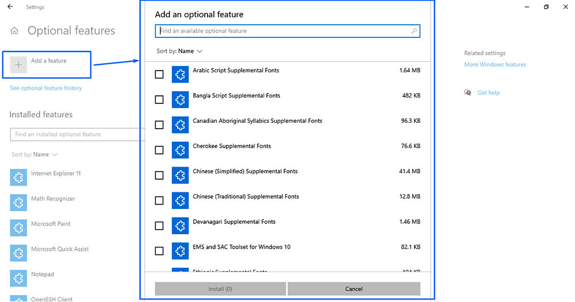Click Devanagari Supplemental Fonts icon
575x302 pixels.
click(x=180, y=226)
